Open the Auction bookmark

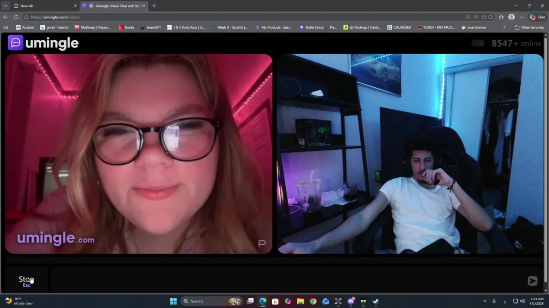(25, 27)
